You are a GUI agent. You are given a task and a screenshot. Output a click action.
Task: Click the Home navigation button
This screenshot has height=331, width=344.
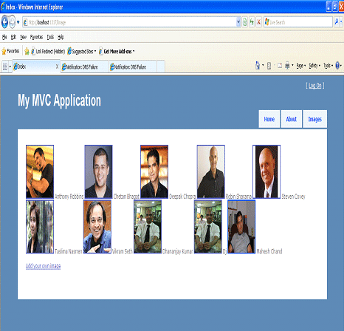click(269, 119)
